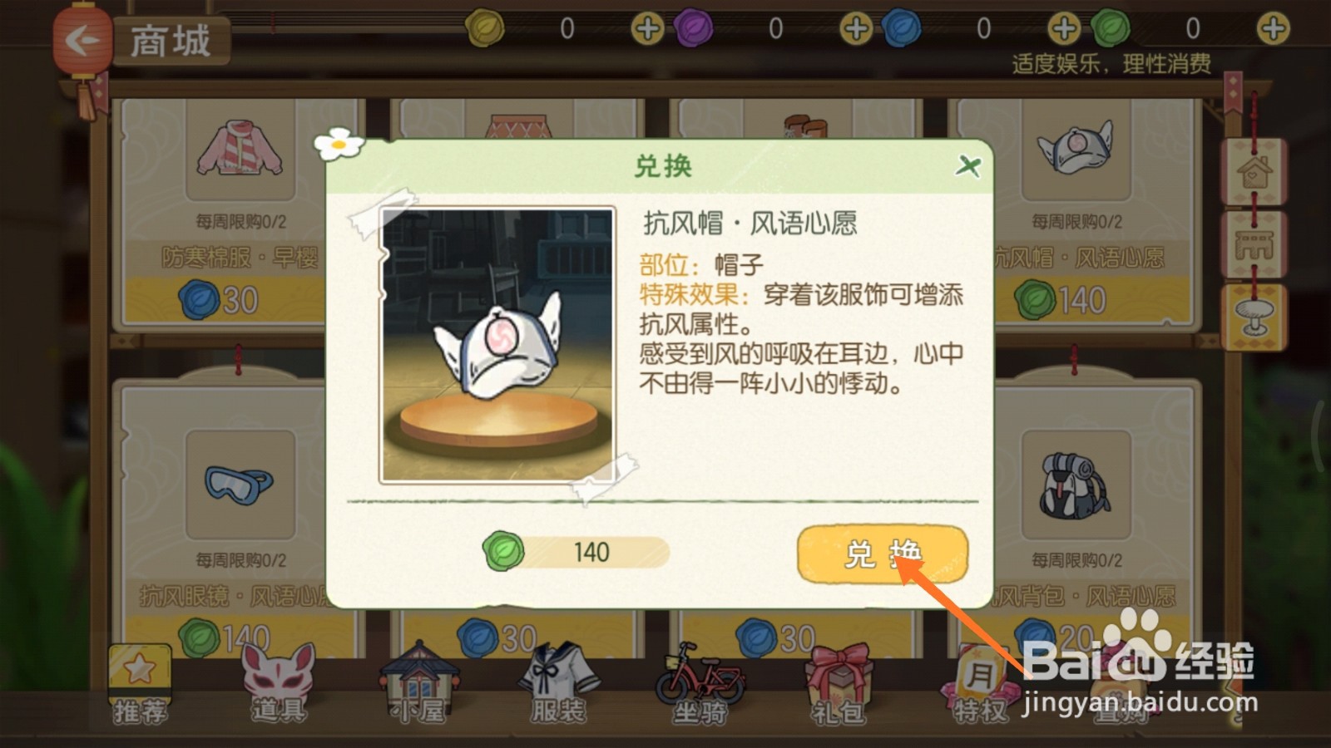
Task: Open the 坐骑 bicycle tab
Action: [700, 684]
